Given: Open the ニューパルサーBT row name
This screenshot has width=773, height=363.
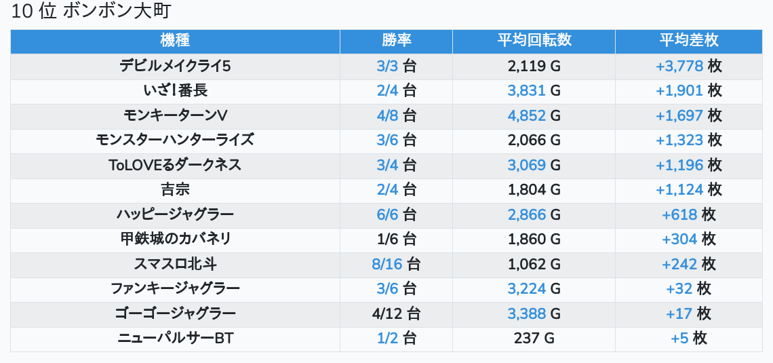Looking at the screenshot, I should pos(175,339).
